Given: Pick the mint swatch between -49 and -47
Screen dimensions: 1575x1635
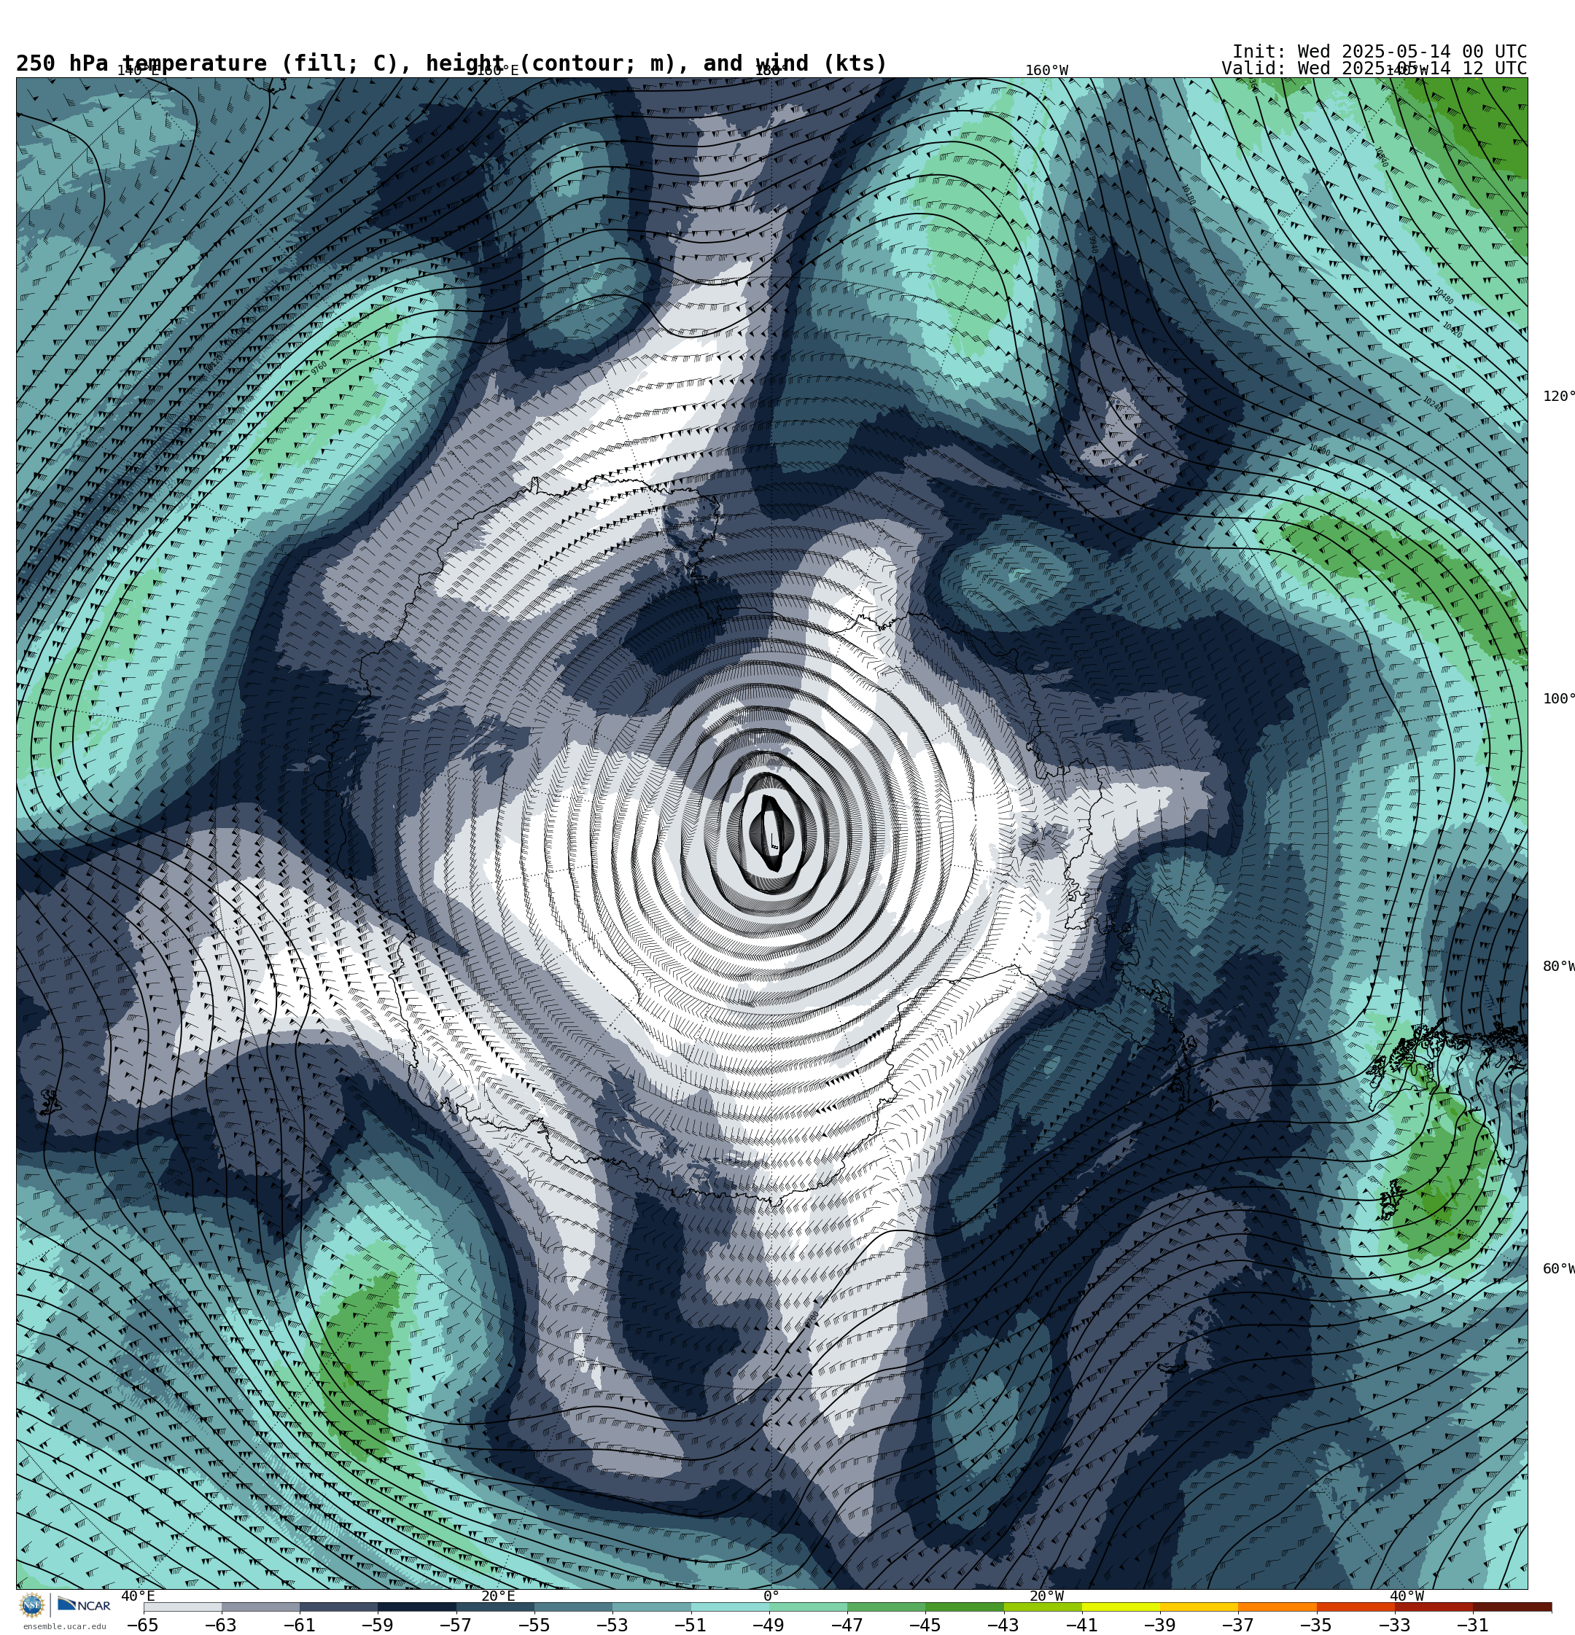Looking at the screenshot, I should (x=809, y=1607).
